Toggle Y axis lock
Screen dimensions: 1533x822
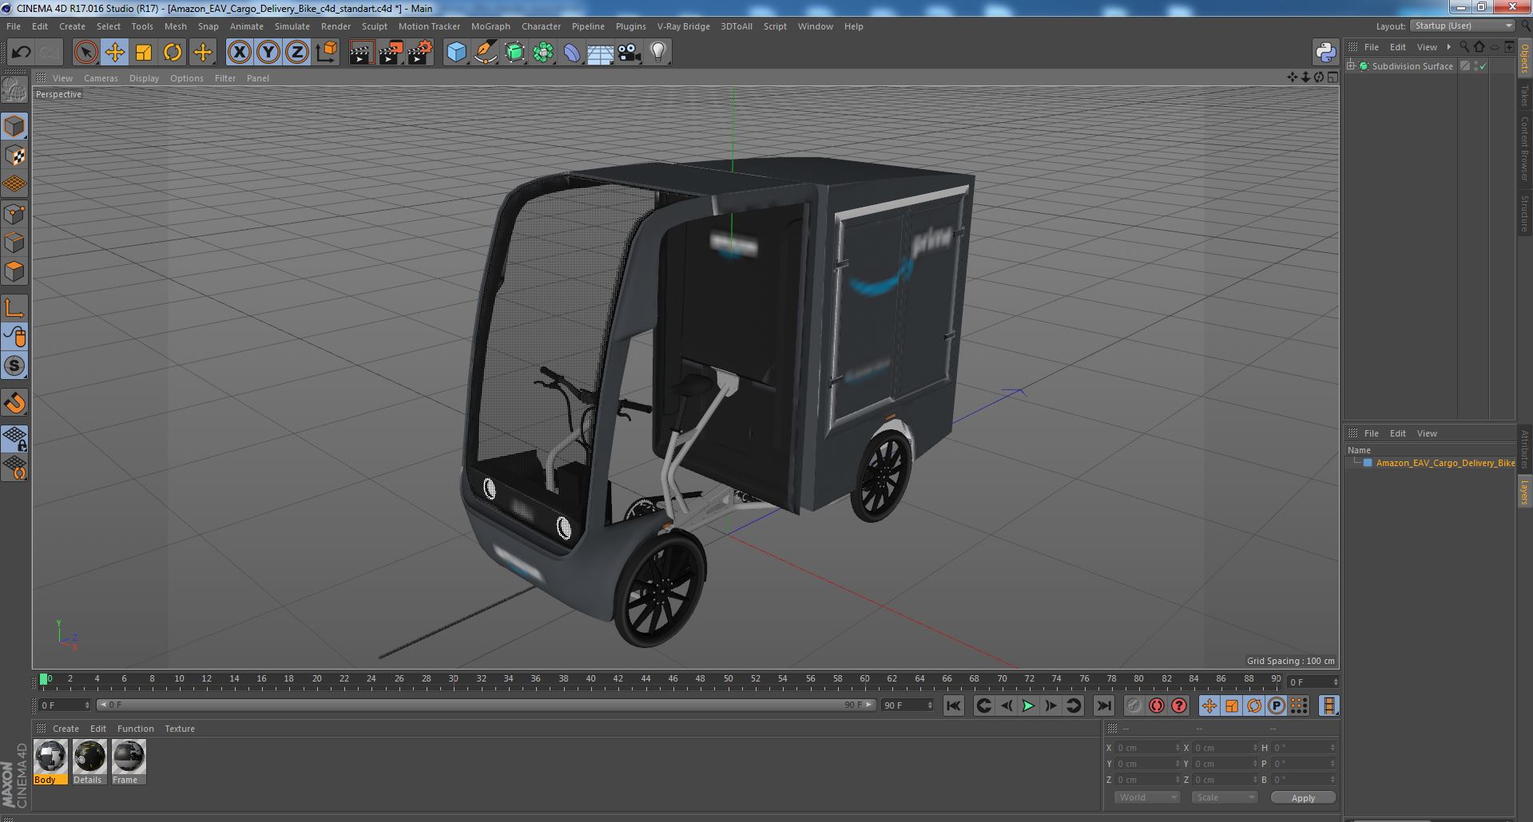tap(268, 53)
